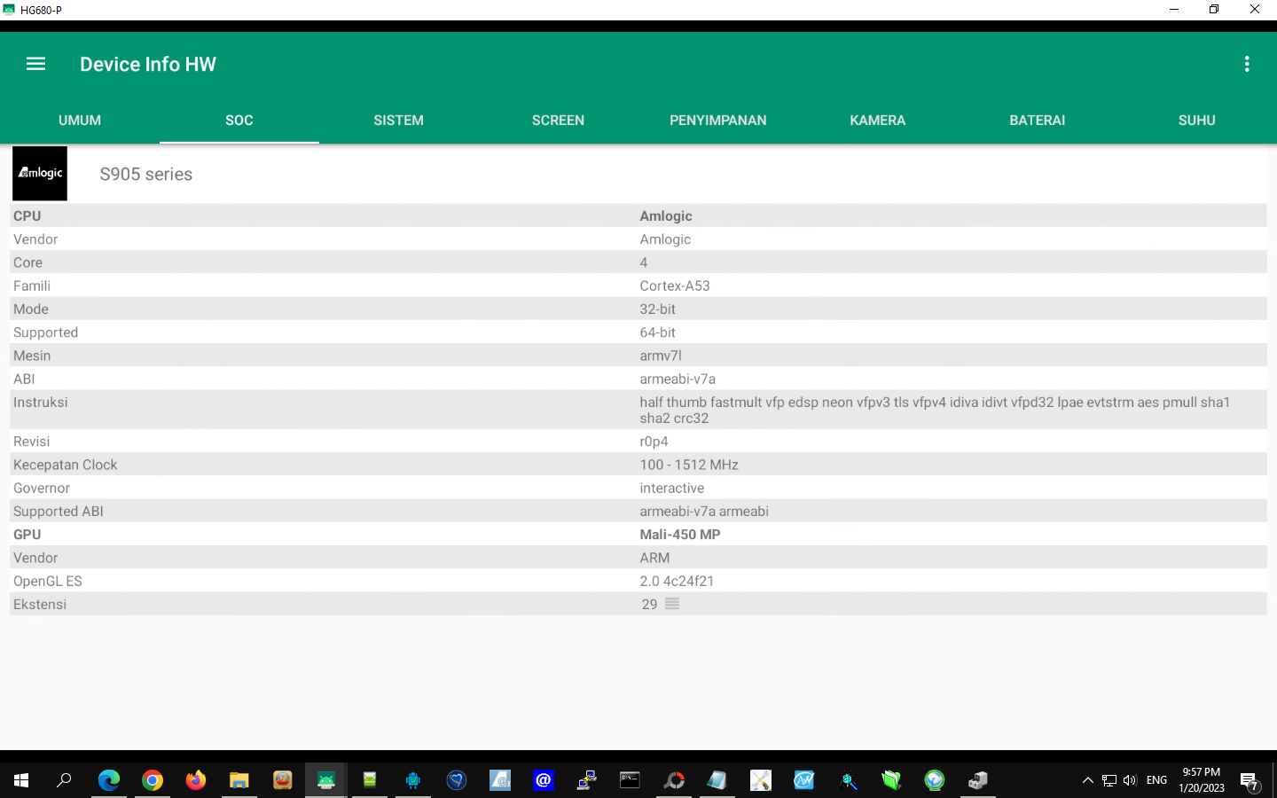
Task: Open the crossed tools taskbar icon
Action: [761, 780]
